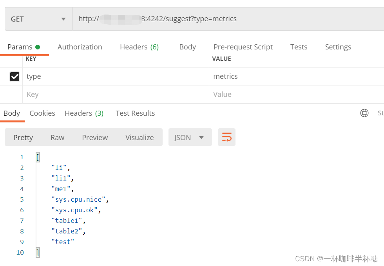Click the Visualize view button
The height and width of the screenshot is (266, 384).
[x=139, y=137]
